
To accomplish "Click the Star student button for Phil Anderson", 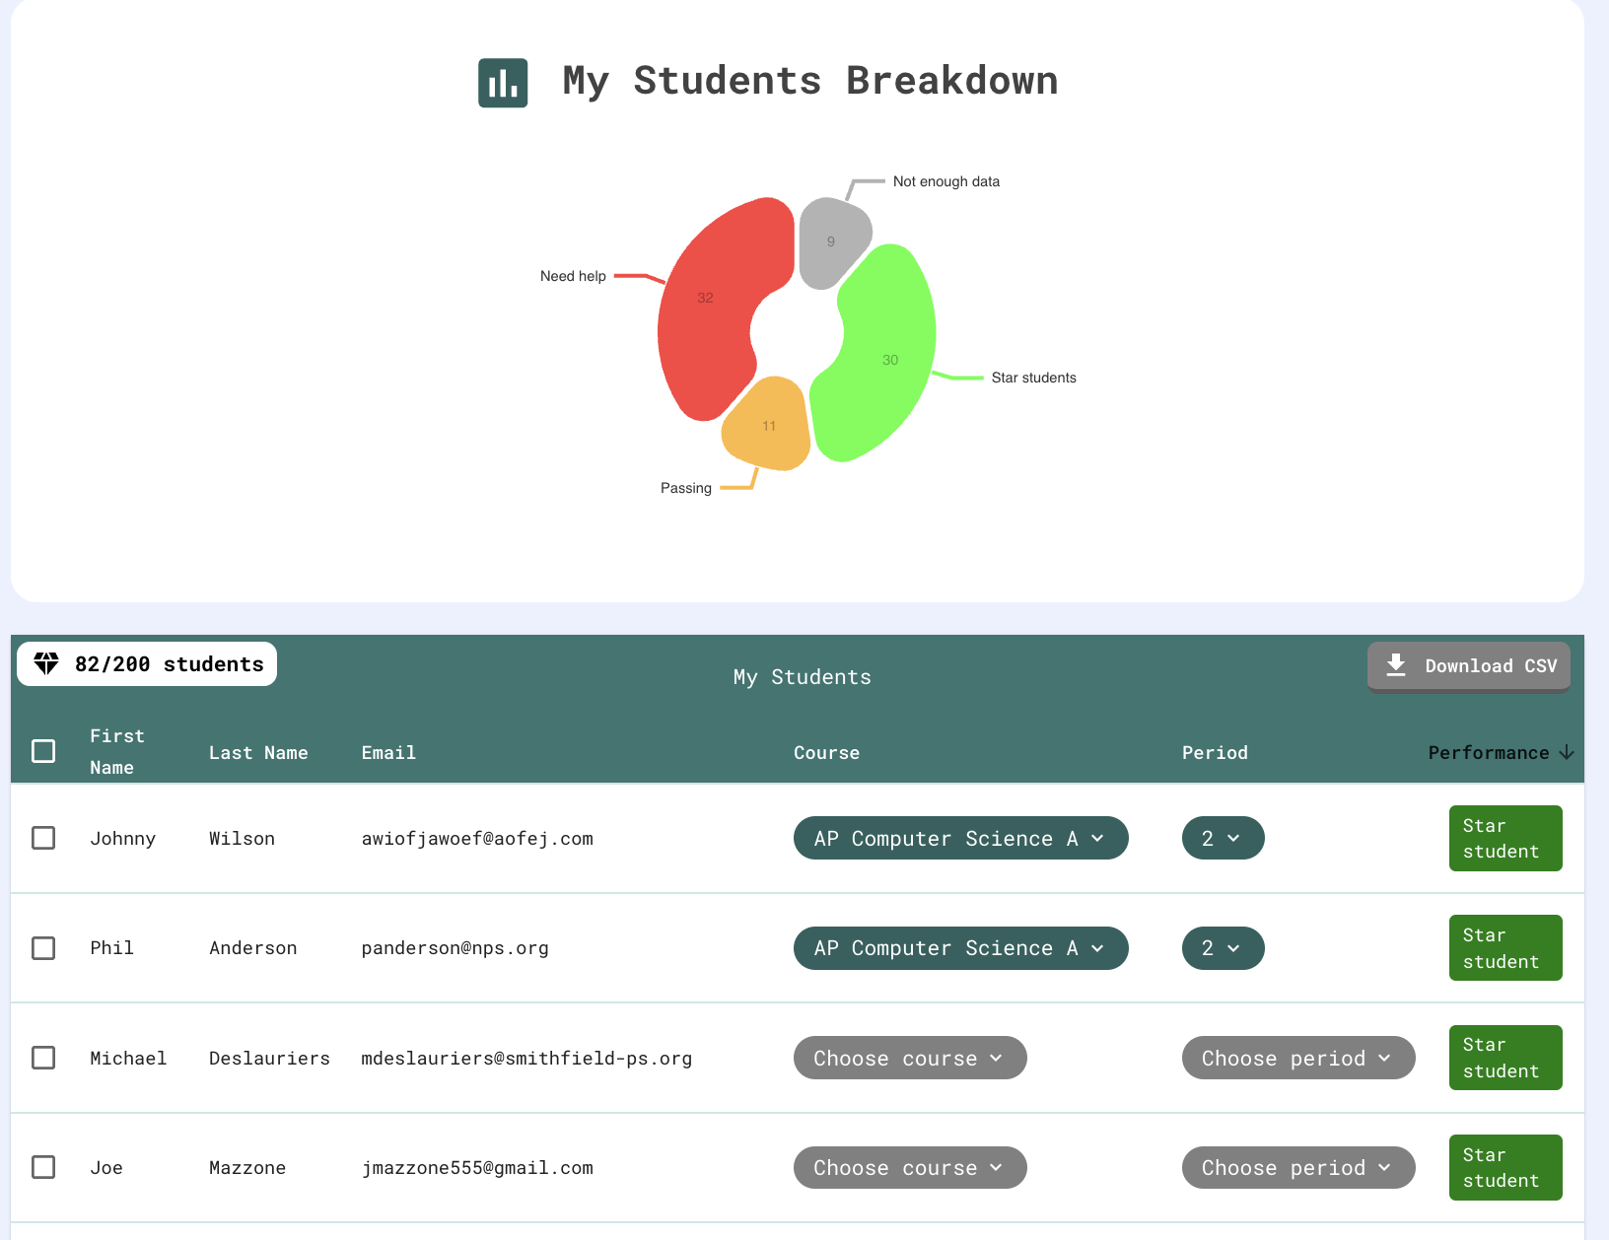I will [x=1505, y=947].
